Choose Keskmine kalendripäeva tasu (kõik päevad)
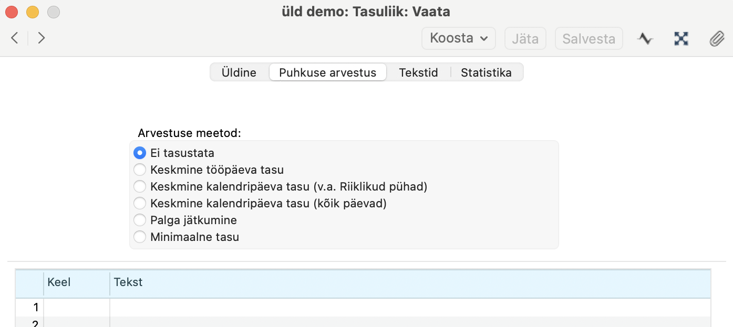 tap(139, 204)
